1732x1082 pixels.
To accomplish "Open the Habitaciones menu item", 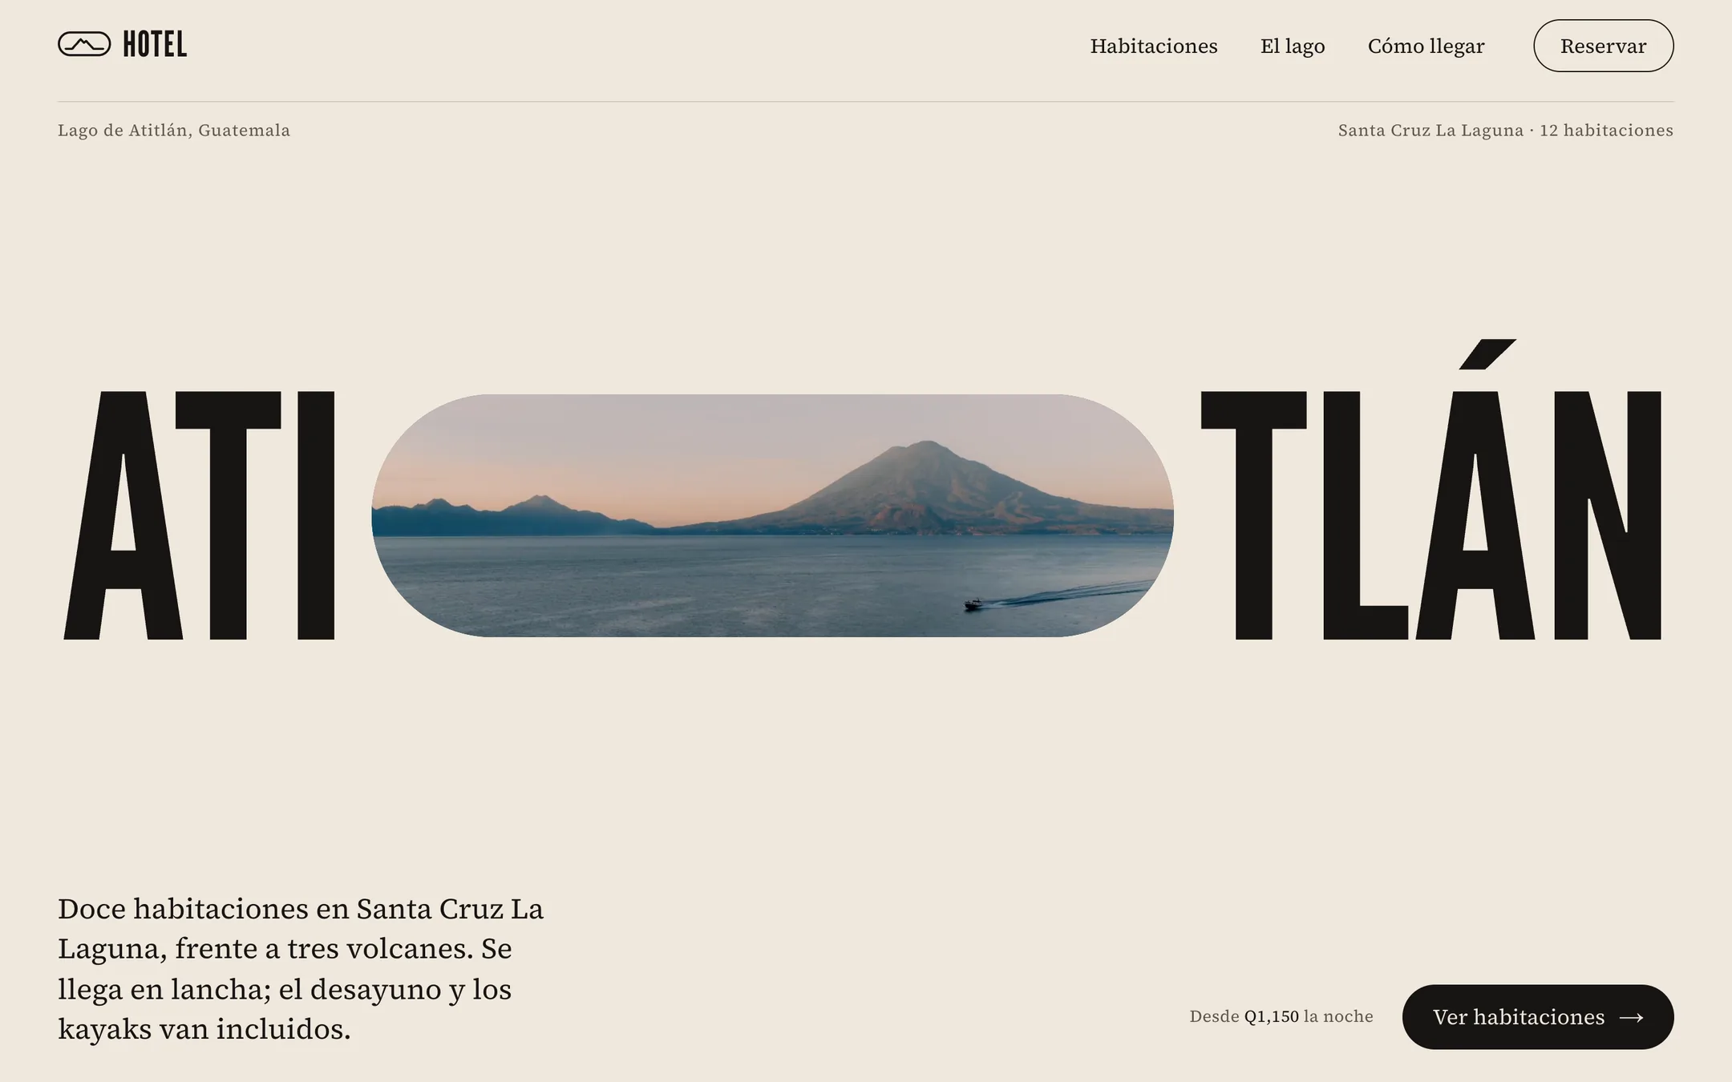I will point(1153,46).
